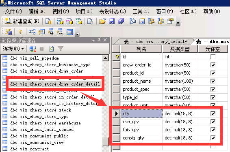The width and height of the screenshot is (230, 152).
Task: Click the Disconnect icon in Object Explorer
Action: 33,49
